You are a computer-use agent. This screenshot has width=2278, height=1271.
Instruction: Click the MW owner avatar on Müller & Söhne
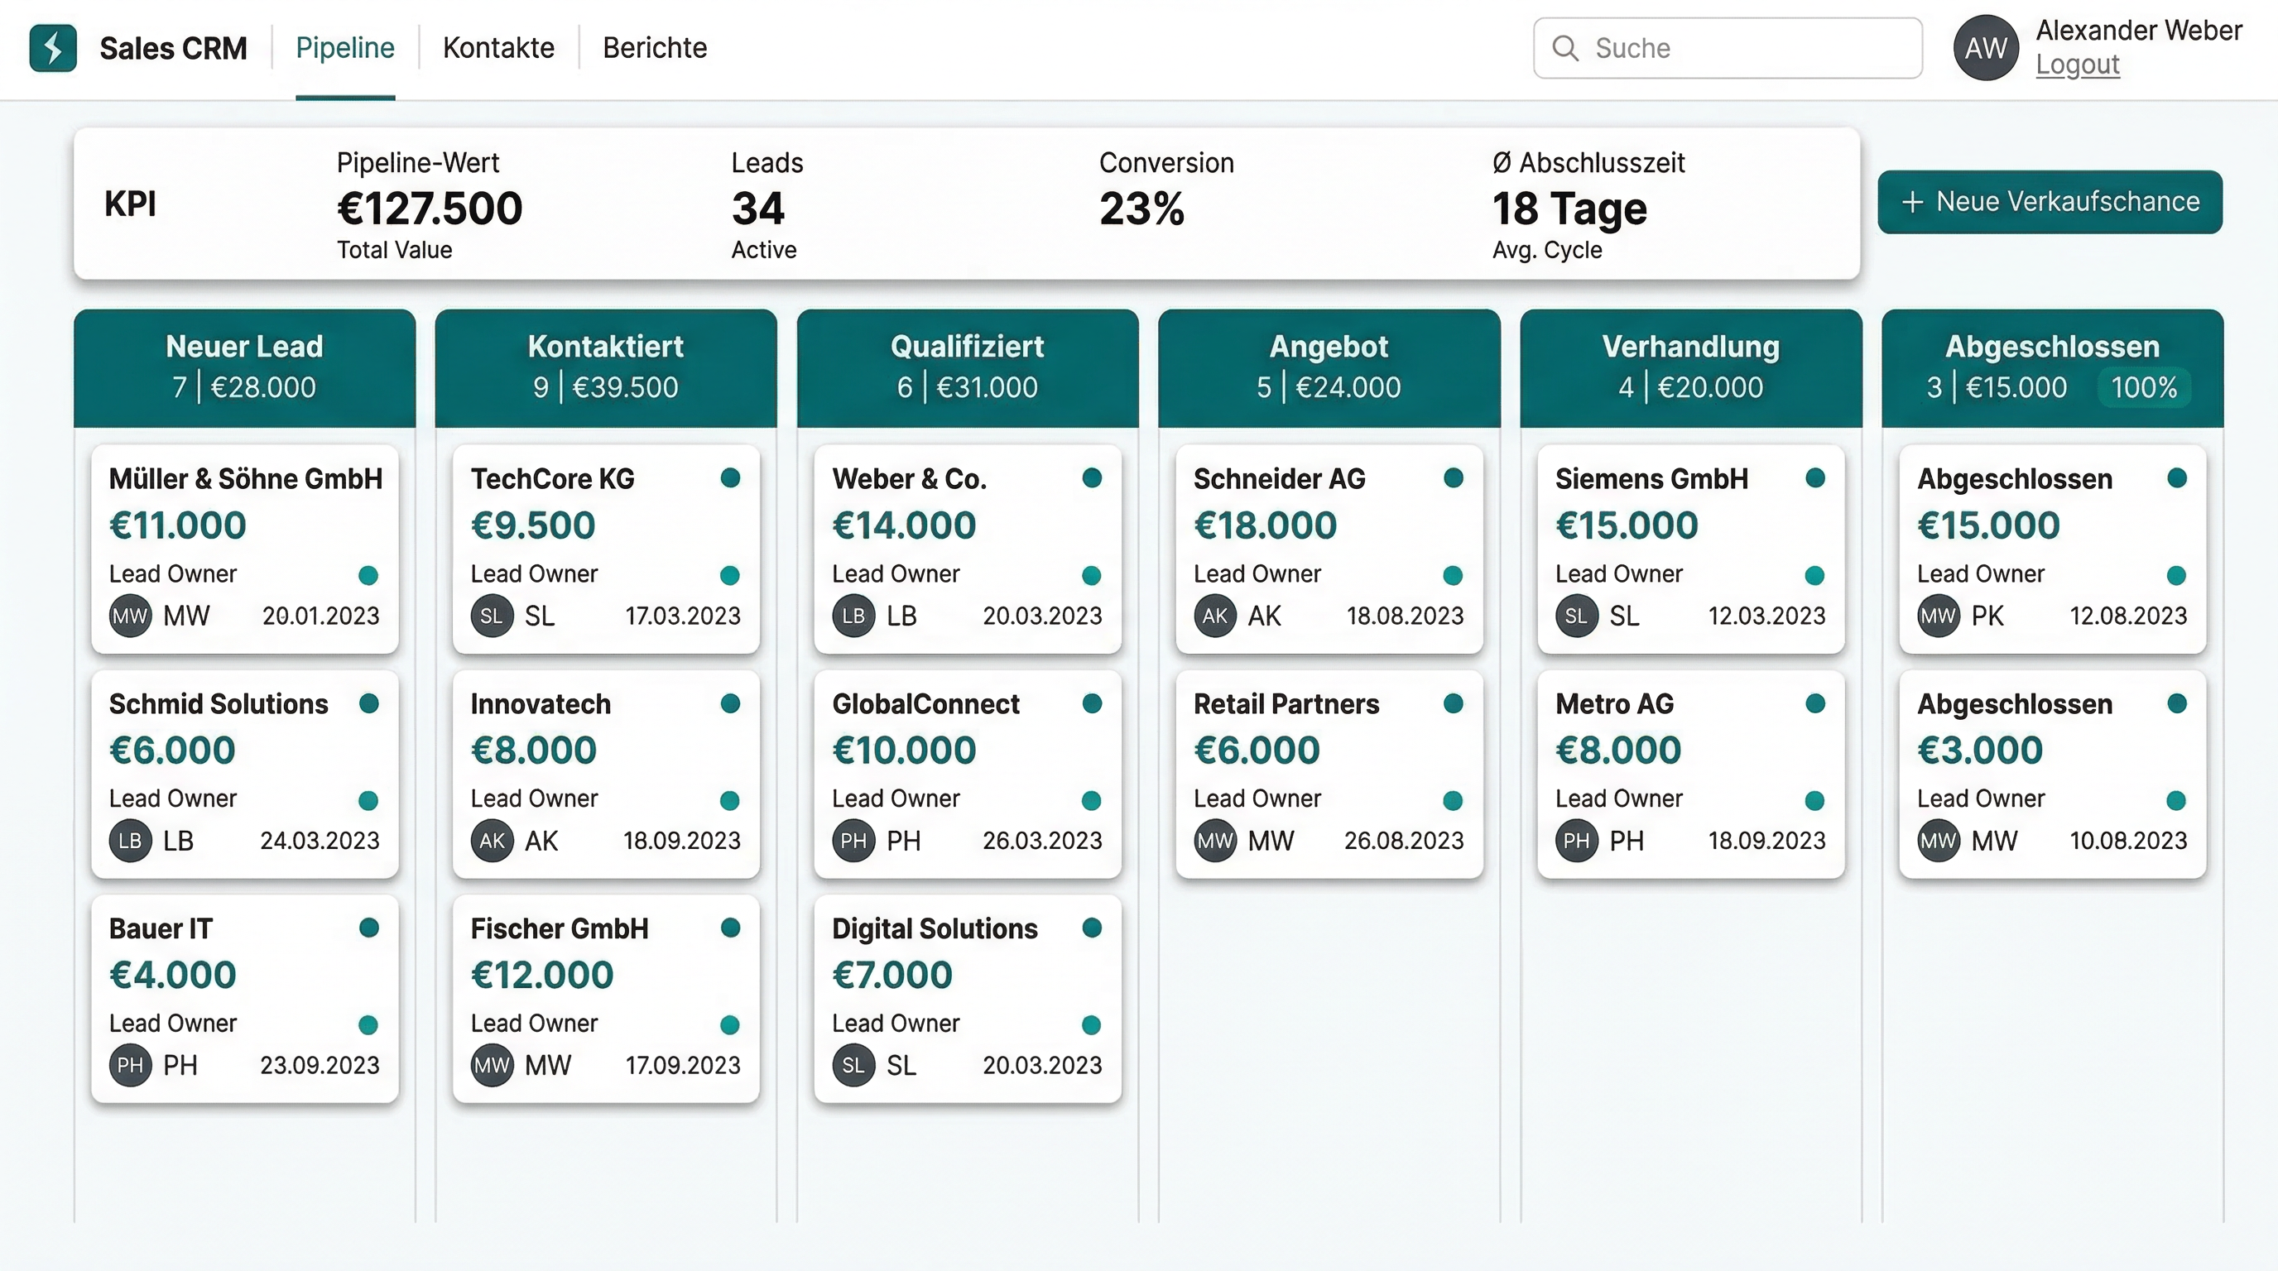click(x=130, y=616)
